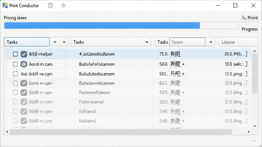Select the Buladutedia.mom cell

pos(97,74)
